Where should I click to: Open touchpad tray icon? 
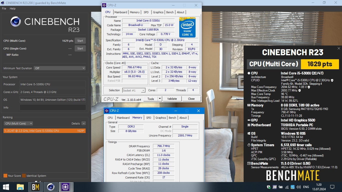275,187
